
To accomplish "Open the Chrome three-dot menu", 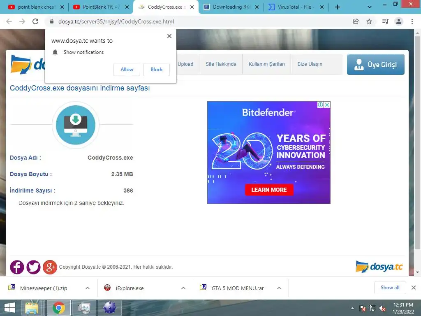I will coord(412,21).
